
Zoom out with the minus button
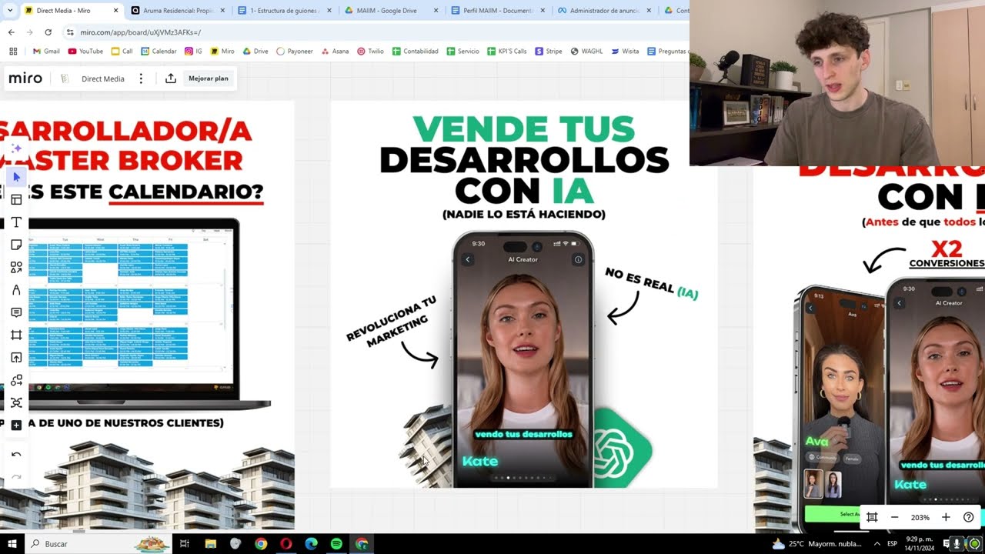click(x=894, y=517)
